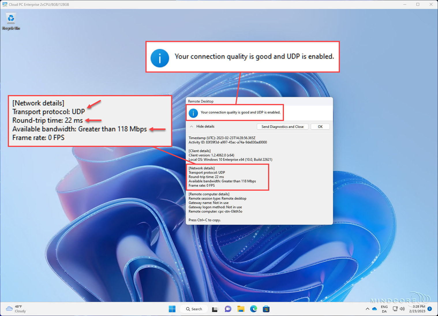The image size is (438, 316).
Task: Open the Recycle Bin
Action: pos(11,18)
